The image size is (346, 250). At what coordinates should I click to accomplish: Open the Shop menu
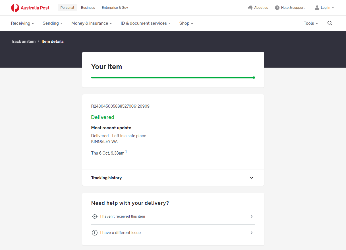[x=186, y=23]
